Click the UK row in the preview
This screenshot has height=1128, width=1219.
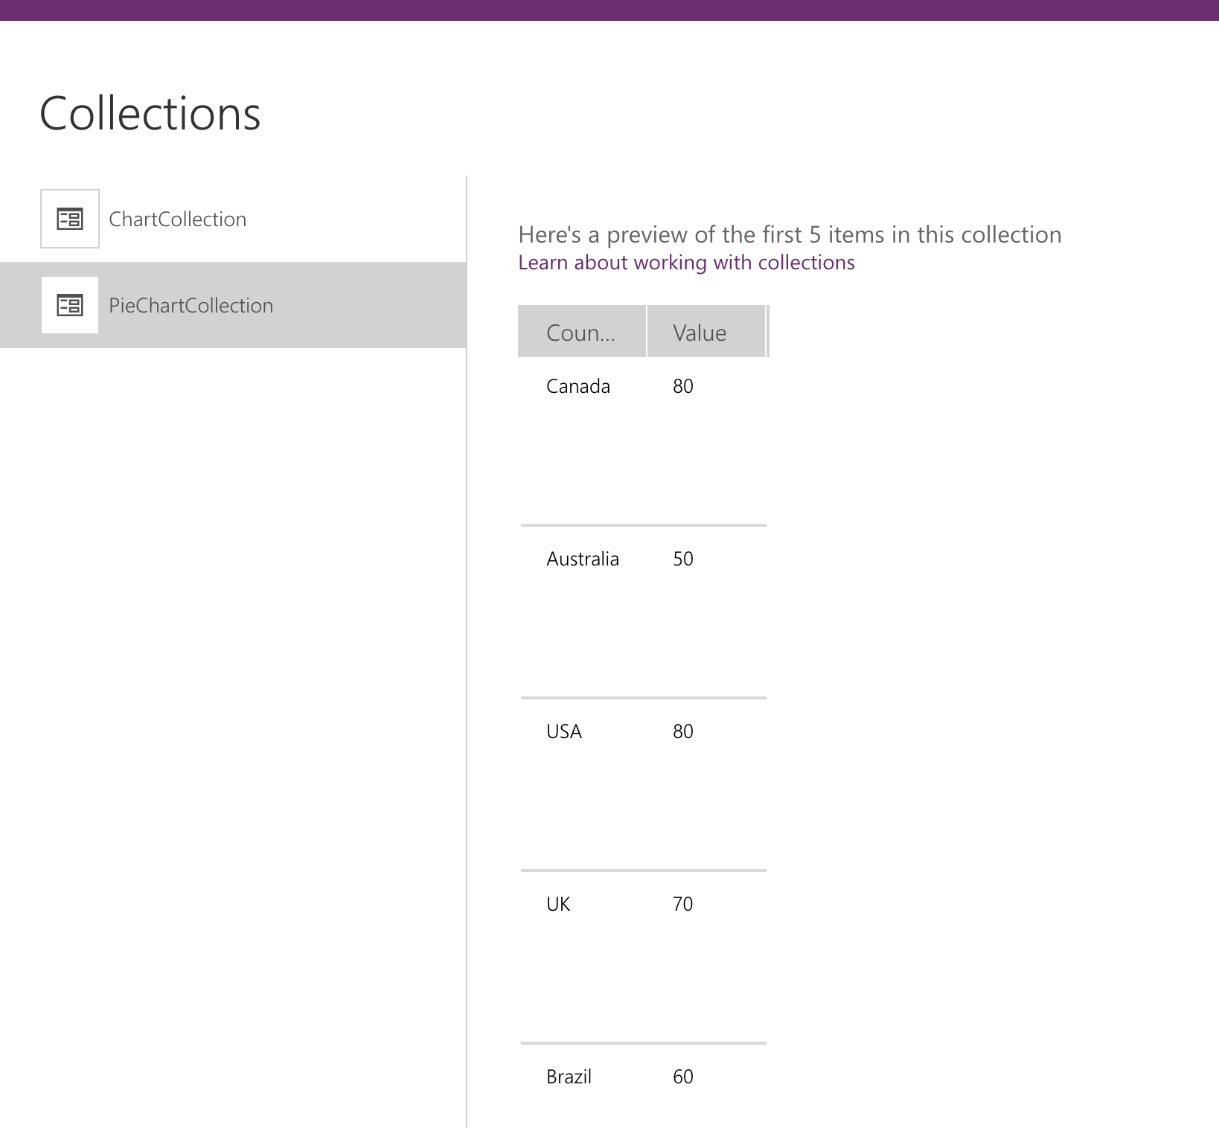point(557,903)
